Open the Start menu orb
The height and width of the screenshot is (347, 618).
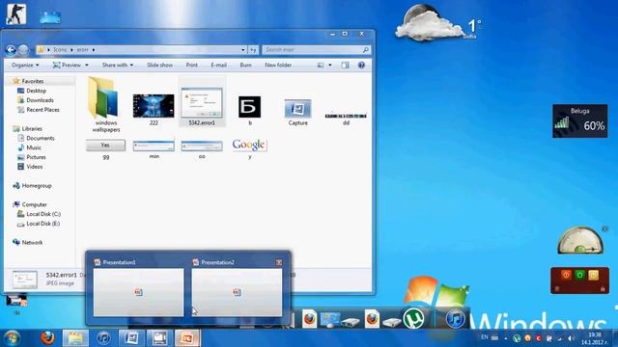[12, 338]
